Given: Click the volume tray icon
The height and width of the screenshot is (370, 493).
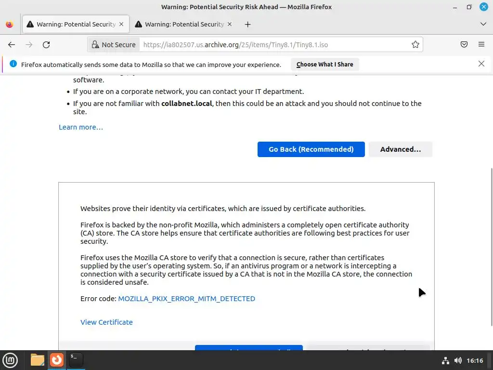Looking at the screenshot, I should point(458,360).
